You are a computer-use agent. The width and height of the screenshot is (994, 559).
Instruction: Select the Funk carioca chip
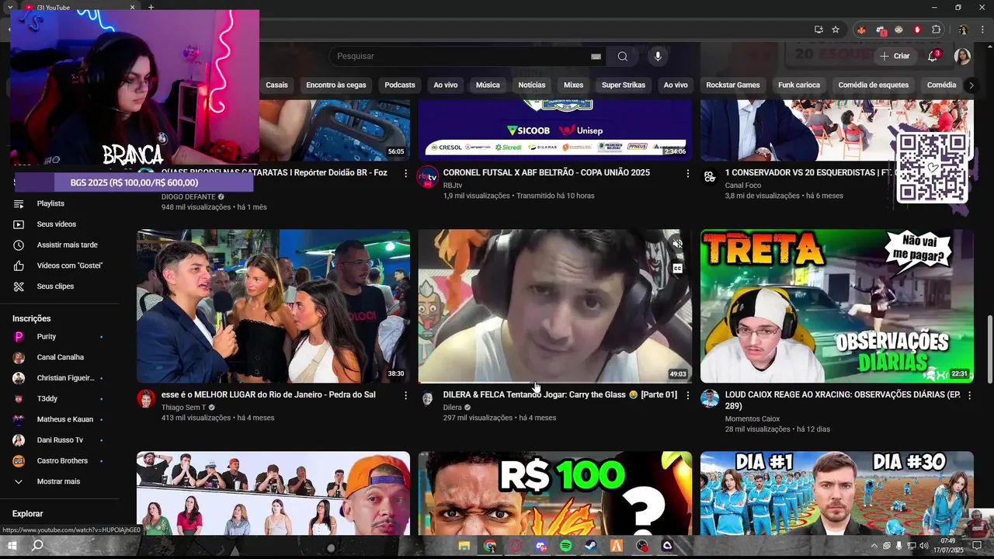[x=799, y=85]
